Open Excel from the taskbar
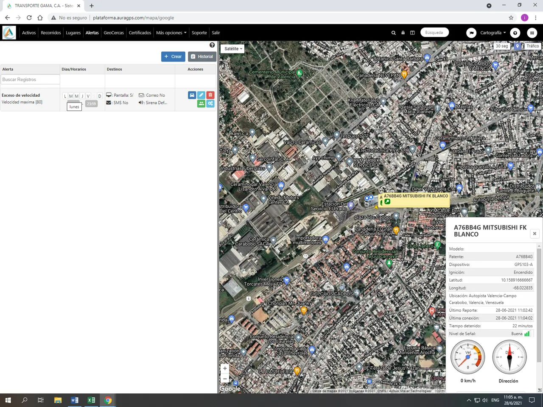 point(91,400)
